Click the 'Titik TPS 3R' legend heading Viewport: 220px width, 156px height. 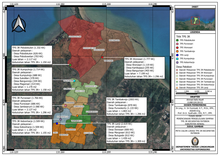pyautogui.click(x=183, y=36)
